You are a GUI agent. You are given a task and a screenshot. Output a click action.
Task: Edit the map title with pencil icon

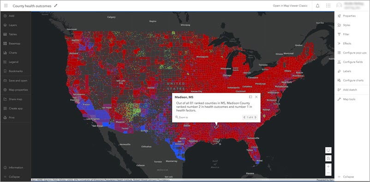pos(56,6)
